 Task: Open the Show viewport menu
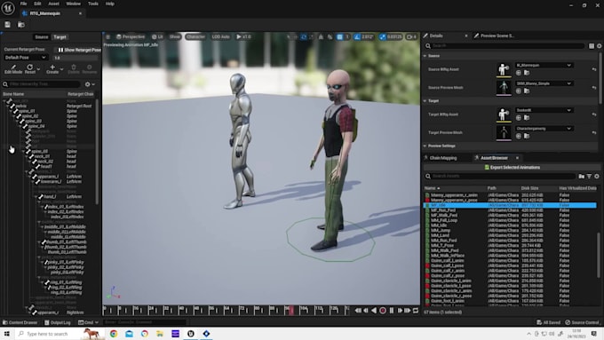click(x=174, y=37)
